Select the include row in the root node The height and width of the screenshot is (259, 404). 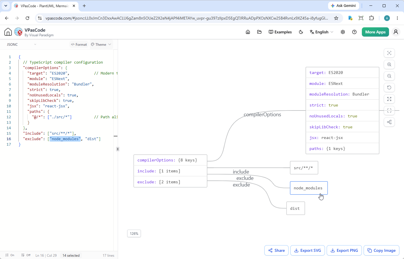tap(170, 171)
